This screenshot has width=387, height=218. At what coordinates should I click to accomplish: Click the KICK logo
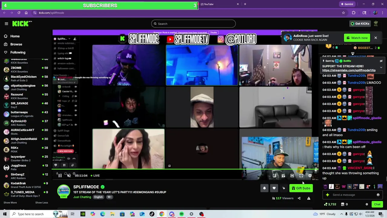point(22,24)
